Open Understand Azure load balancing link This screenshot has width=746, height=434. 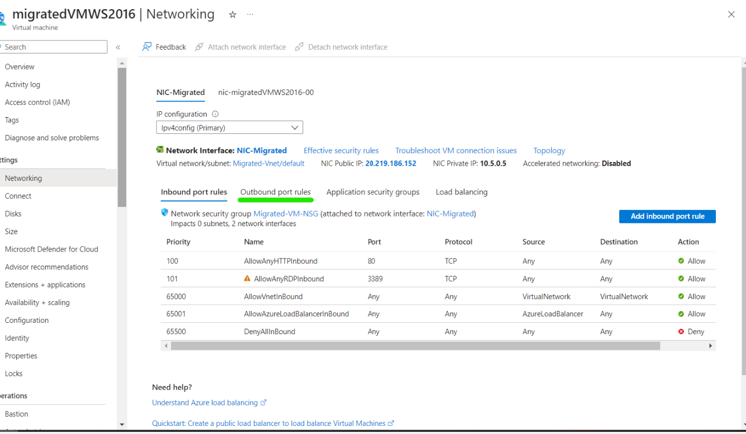click(x=205, y=403)
